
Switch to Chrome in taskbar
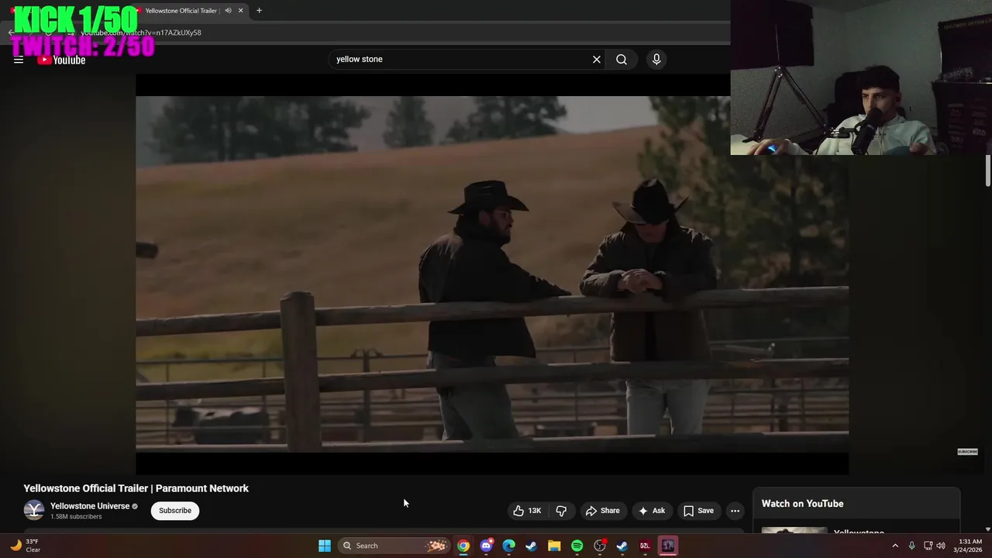coord(463,546)
